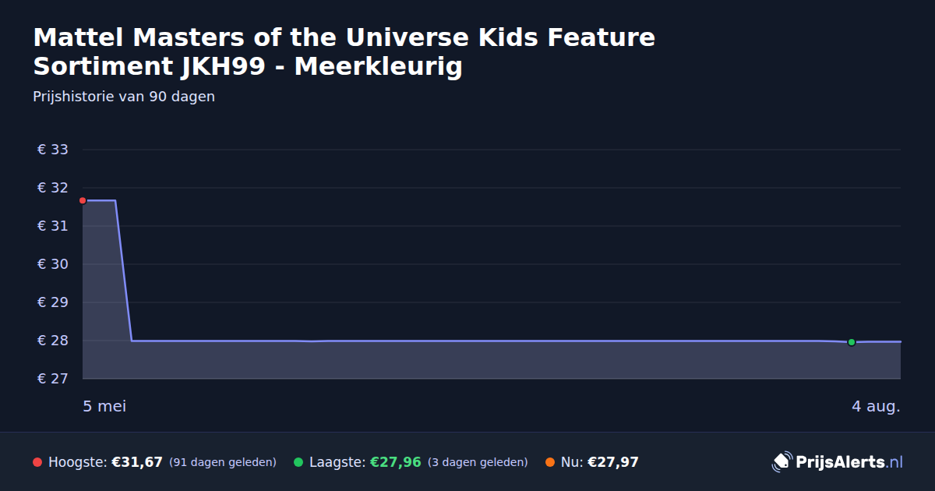This screenshot has height=491, width=935.
Task: Click the orange dot beside Nu
Action: pyautogui.click(x=550, y=462)
